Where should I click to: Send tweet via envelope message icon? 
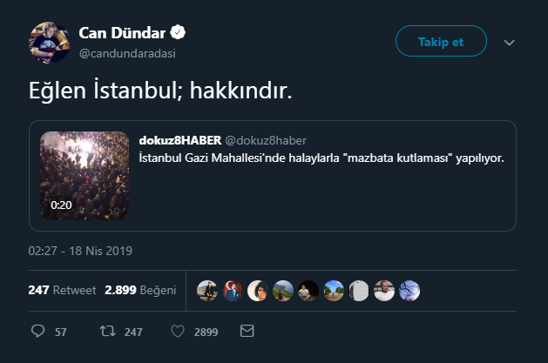point(247,332)
